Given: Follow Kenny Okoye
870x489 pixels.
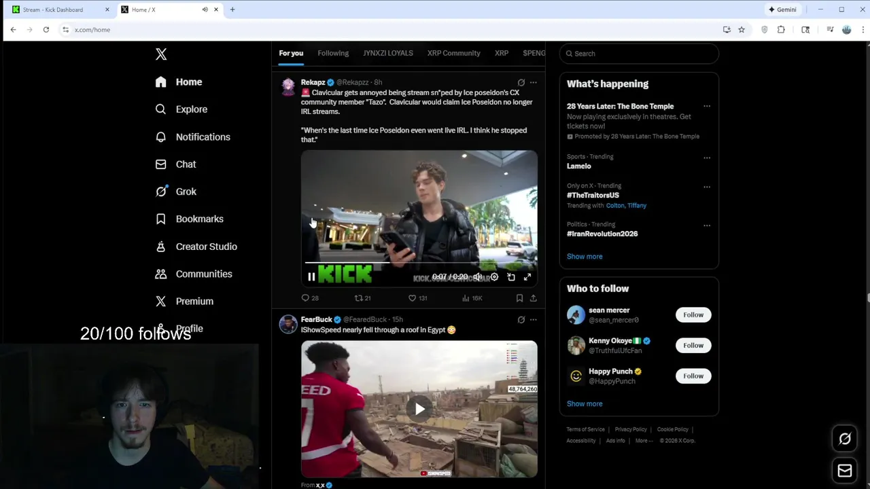Looking at the screenshot, I should [693, 346].
